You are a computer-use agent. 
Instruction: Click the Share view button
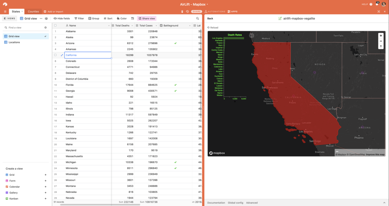tap(147, 18)
